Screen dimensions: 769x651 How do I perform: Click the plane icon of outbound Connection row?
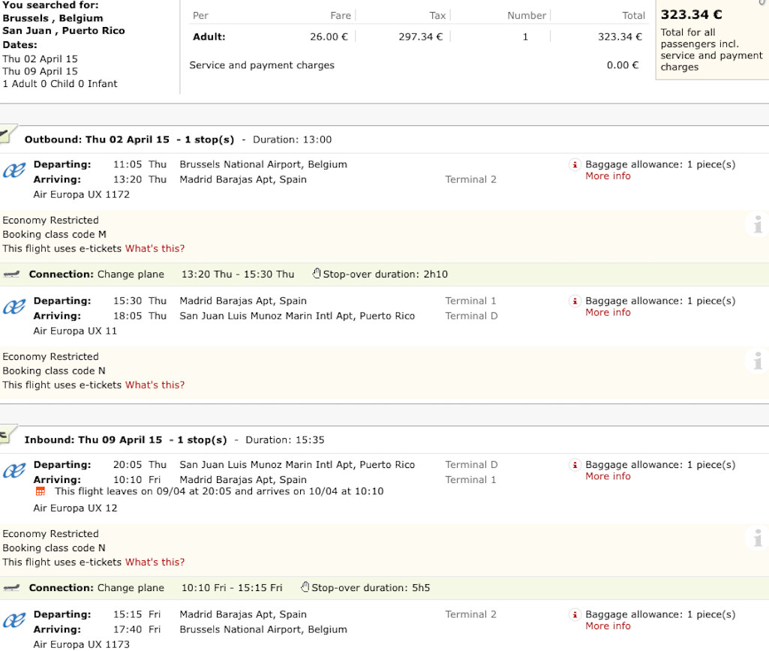pos(11,274)
